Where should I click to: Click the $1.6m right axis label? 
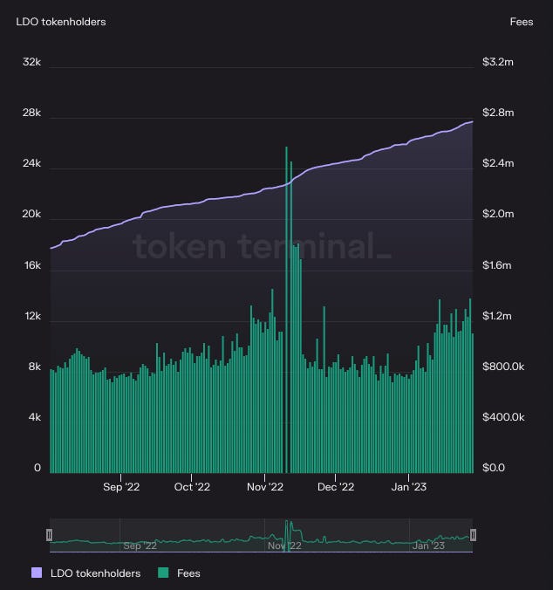[x=496, y=265]
